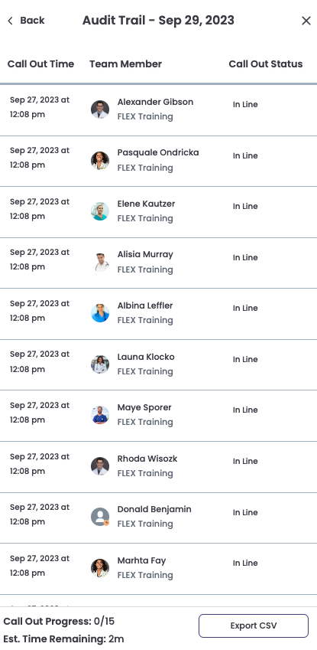This screenshot has height=650, width=317.
Task: Open Elene Kautzer's avatar image
Action: click(100, 211)
